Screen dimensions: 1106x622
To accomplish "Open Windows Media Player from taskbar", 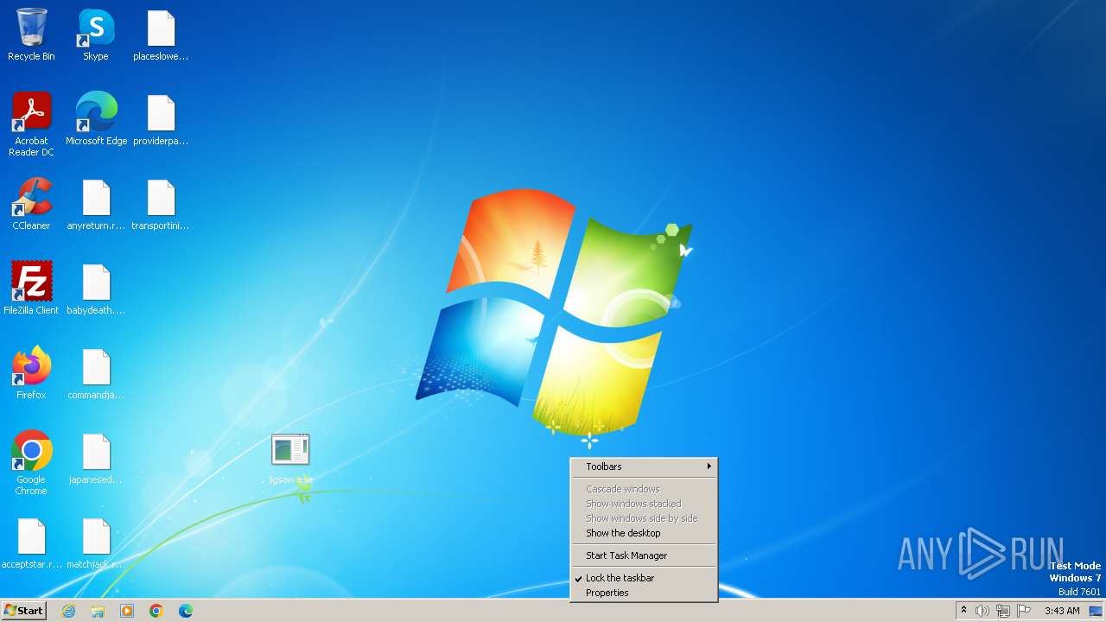I will coord(127,611).
